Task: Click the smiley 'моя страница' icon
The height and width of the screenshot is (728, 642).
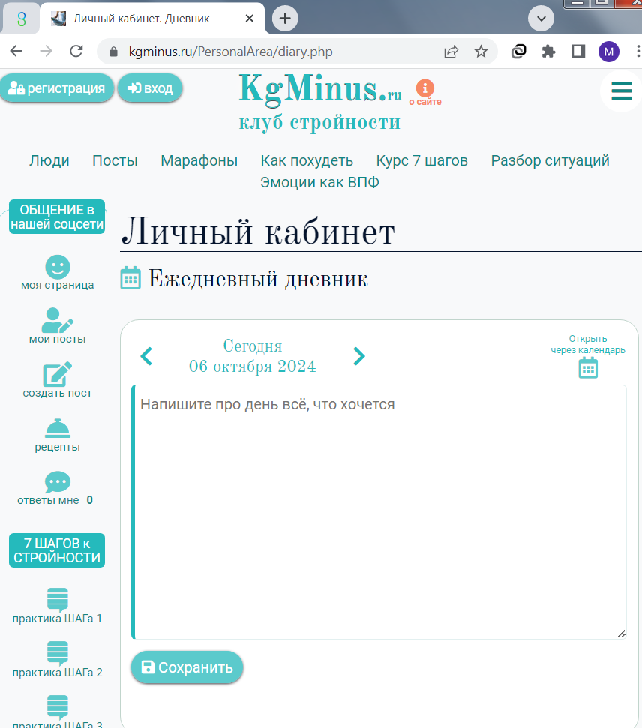Action: pos(58,267)
